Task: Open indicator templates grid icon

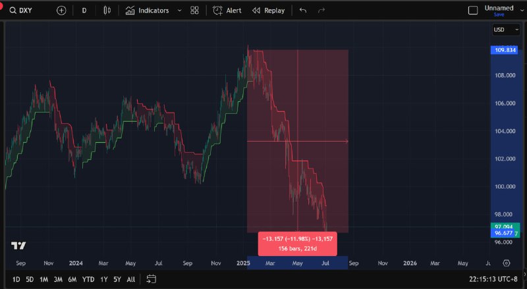Action: tap(194, 11)
